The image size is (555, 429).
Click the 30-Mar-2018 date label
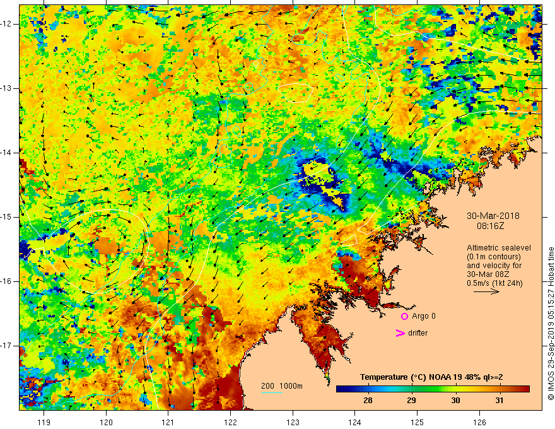(493, 216)
